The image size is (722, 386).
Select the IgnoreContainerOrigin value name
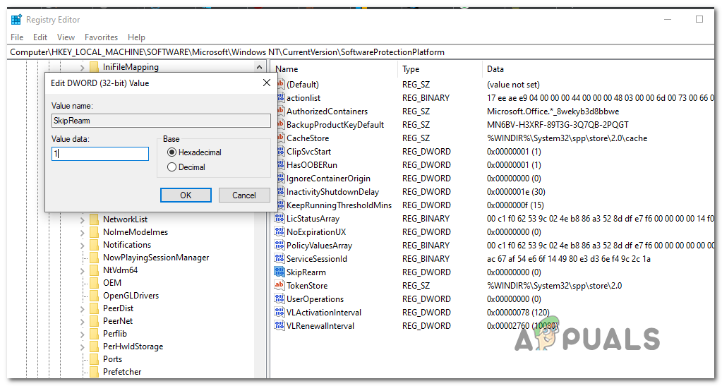(328, 179)
